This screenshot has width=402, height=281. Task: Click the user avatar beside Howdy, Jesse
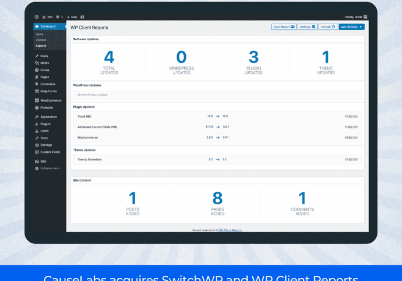coord(365,17)
